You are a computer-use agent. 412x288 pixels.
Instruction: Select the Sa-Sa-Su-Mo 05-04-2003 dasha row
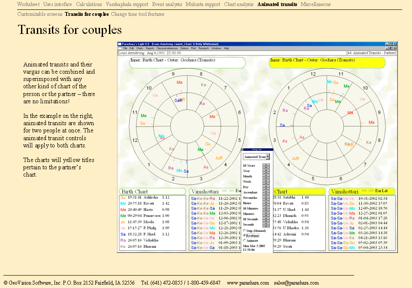tap(359, 248)
